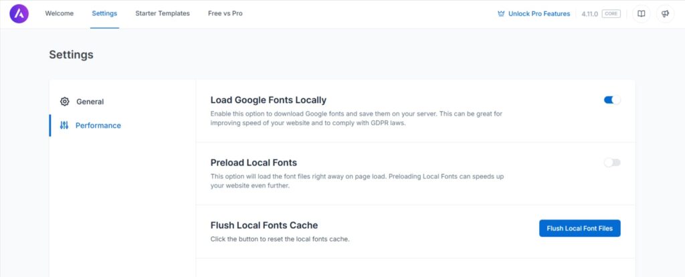Open the General settings section
The image size is (685, 277).
coord(90,102)
